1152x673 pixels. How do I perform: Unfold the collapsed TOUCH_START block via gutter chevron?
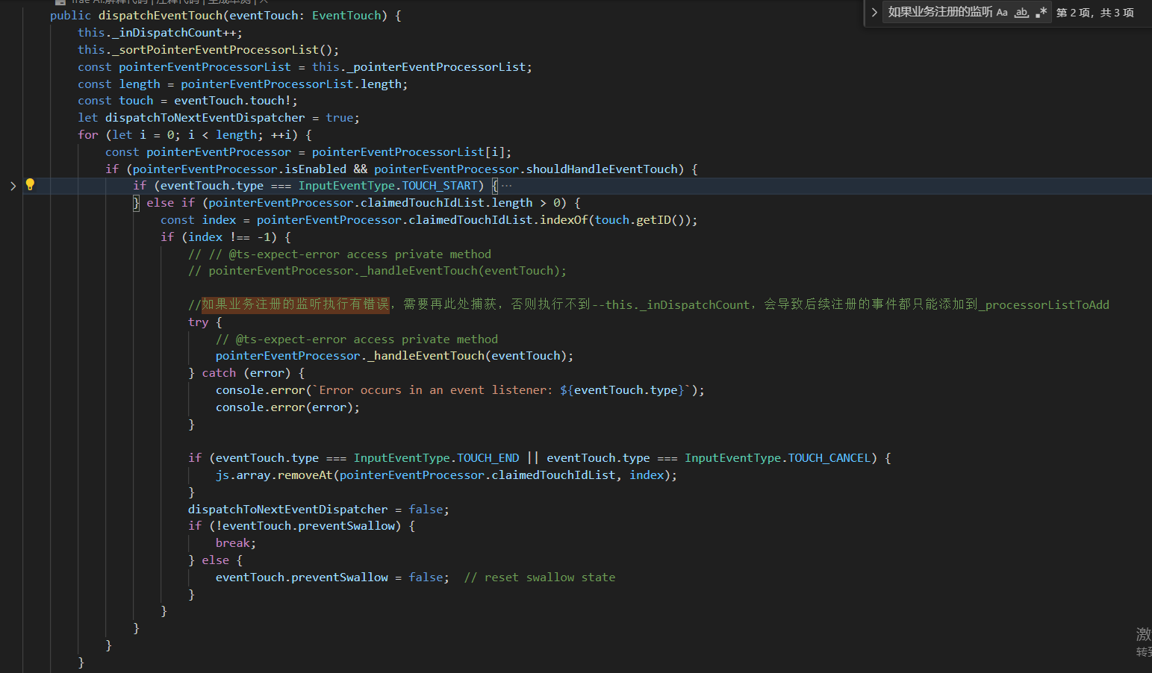tap(13, 186)
